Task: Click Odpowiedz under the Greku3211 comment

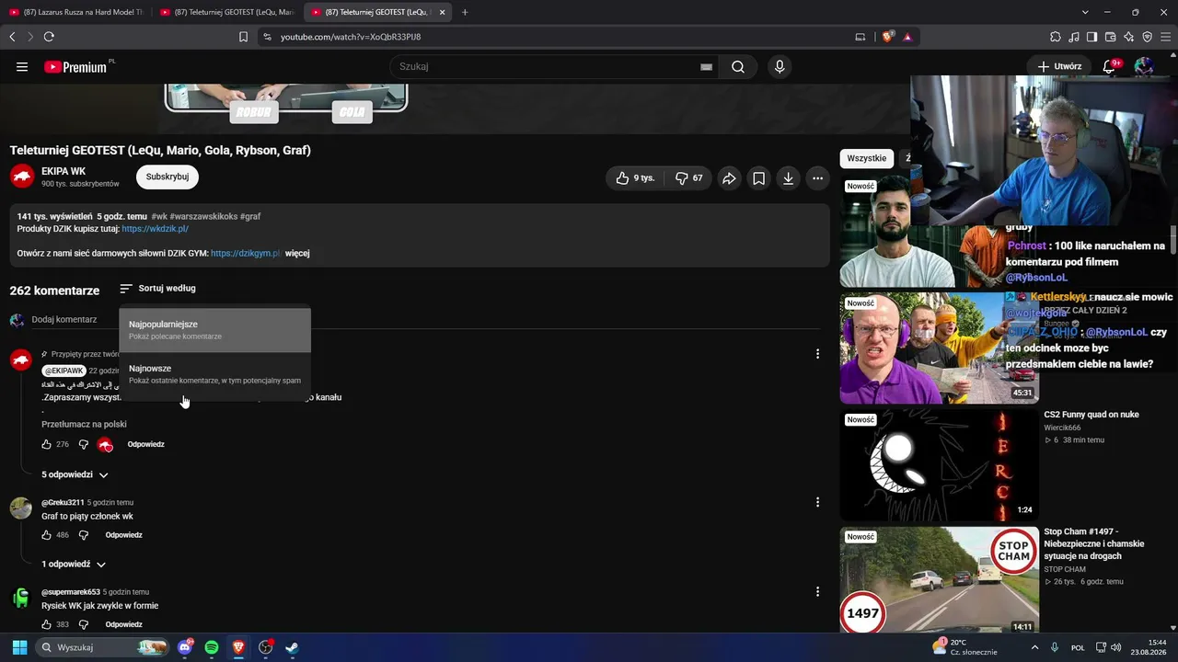Action: tap(124, 535)
